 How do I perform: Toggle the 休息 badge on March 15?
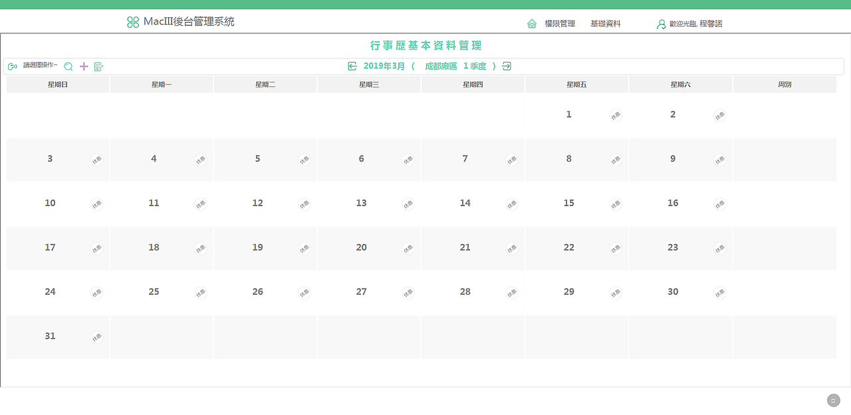pyautogui.click(x=616, y=204)
